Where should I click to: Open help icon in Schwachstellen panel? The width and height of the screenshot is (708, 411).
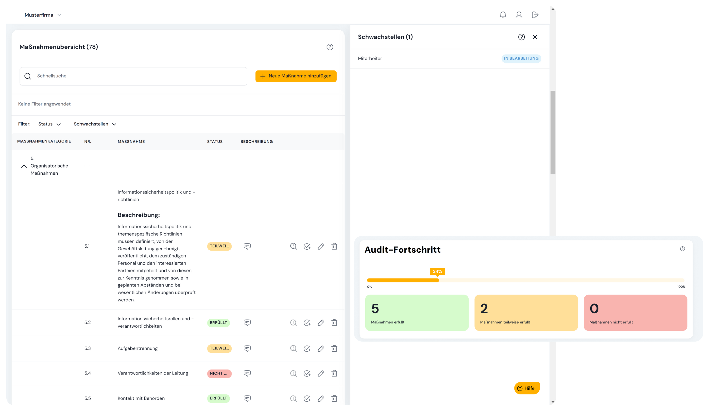point(522,37)
